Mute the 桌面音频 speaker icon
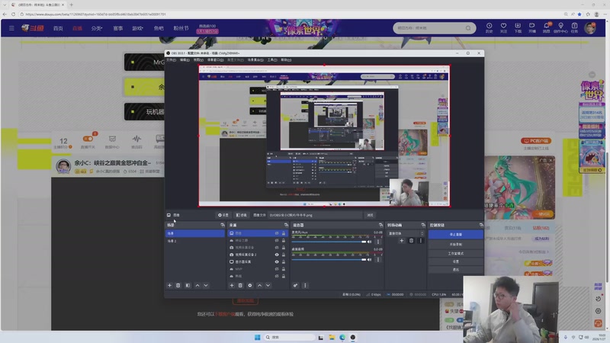Viewport: 610px width, 343px height. (370, 259)
